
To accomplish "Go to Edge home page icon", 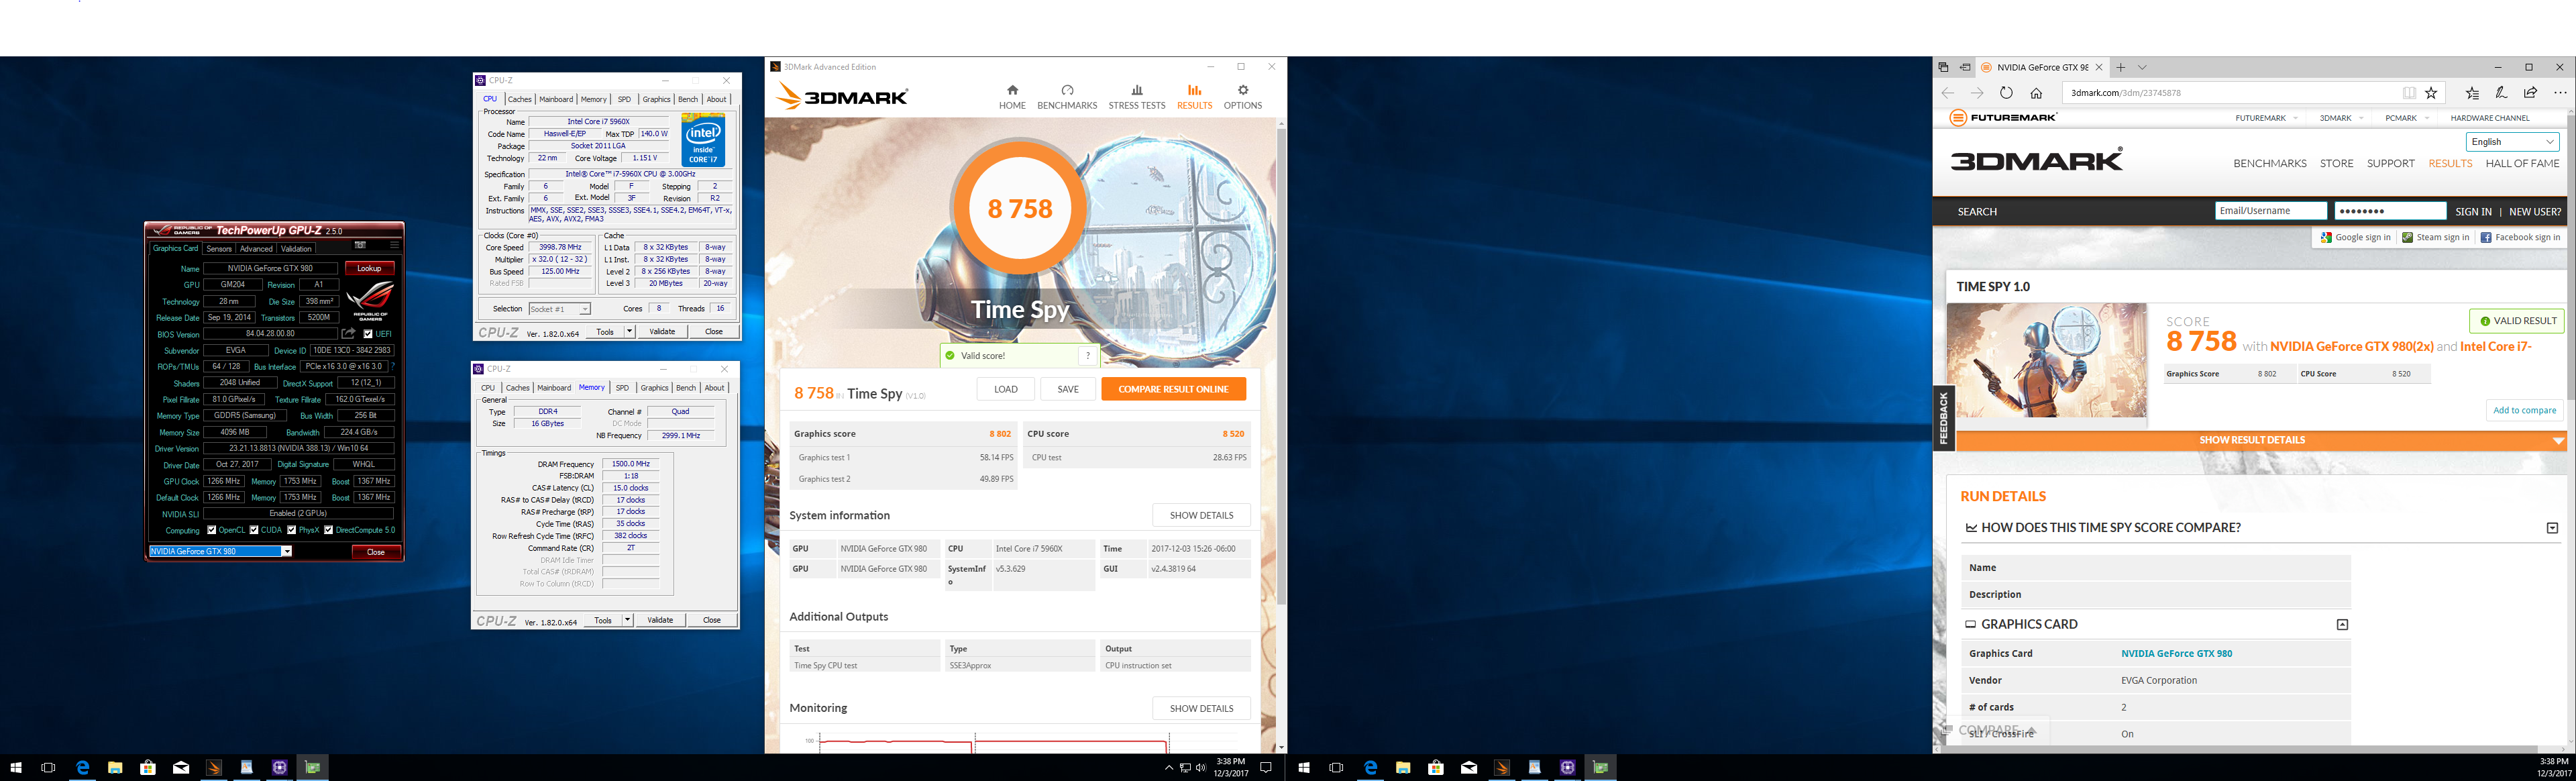I will [2036, 93].
